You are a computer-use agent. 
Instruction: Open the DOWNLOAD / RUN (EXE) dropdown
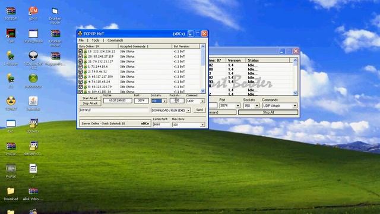[x=188, y=111]
